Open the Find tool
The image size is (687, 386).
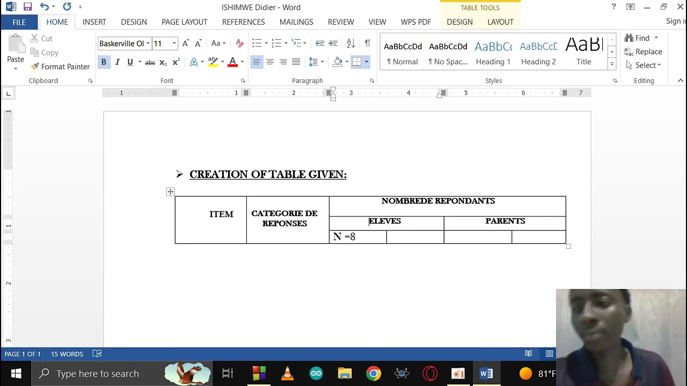pyautogui.click(x=638, y=38)
